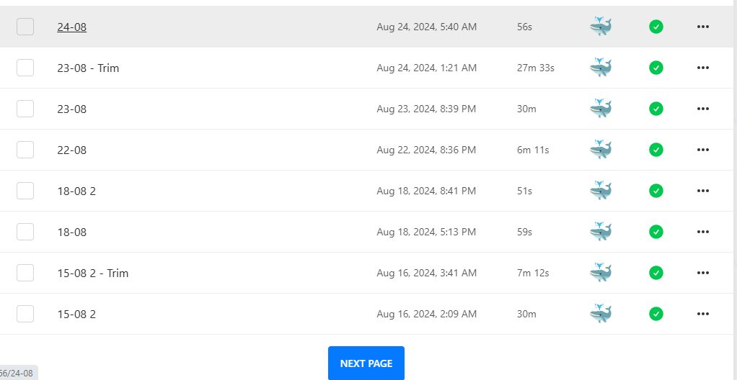
Task: Open the 24-08 recording link
Action: point(72,27)
